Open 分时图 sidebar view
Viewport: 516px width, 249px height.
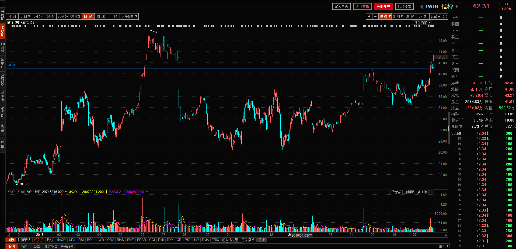pos(2,15)
